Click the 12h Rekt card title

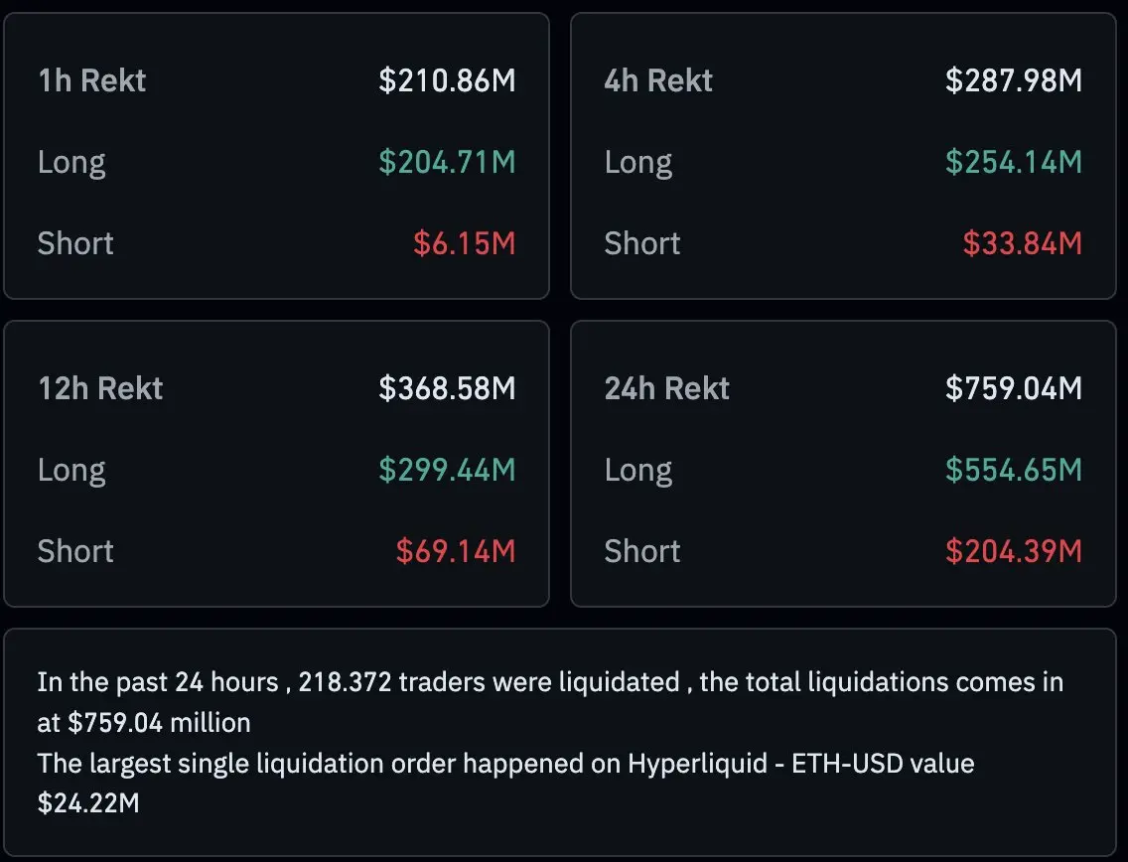[x=100, y=388]
